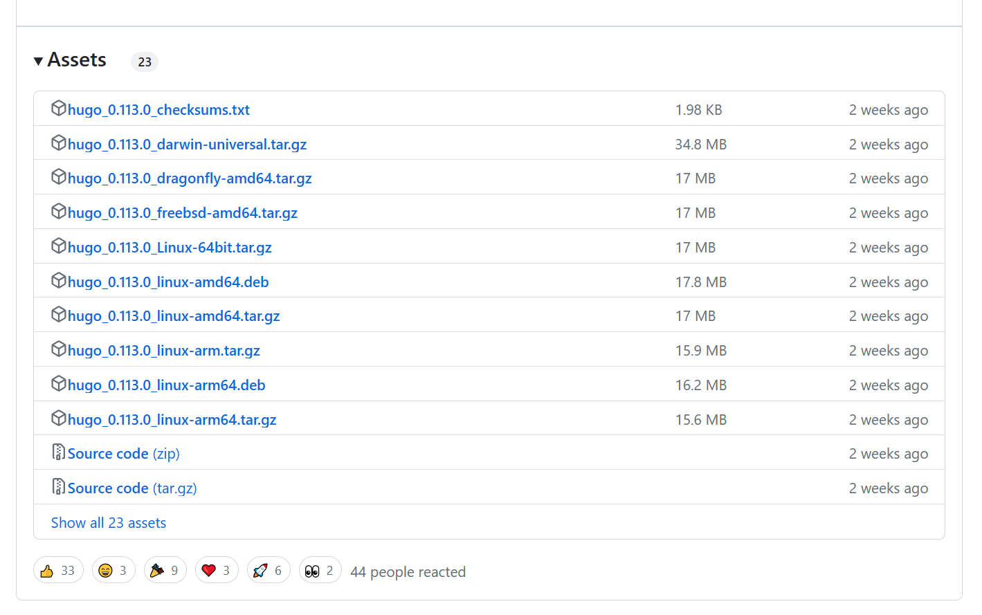Click file icon beside Source code (tar.gz)
This screenshot has width=982, height=615.
coord(59,487)
